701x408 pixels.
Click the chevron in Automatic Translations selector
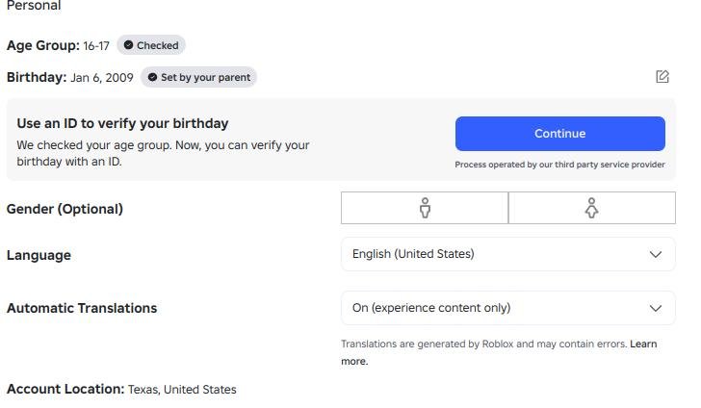click(656, 308)
